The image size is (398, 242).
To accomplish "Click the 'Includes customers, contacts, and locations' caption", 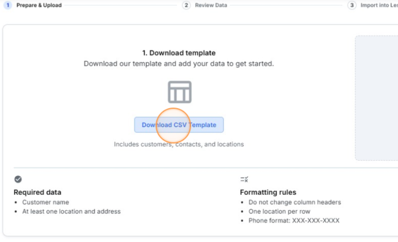I will [179, 144].
